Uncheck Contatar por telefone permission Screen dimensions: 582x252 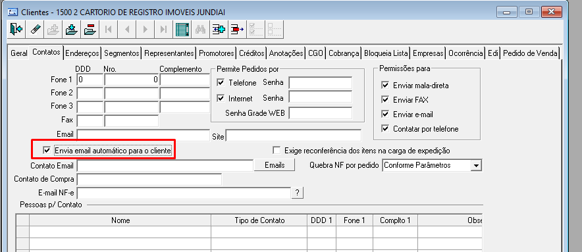pos(385,129)
